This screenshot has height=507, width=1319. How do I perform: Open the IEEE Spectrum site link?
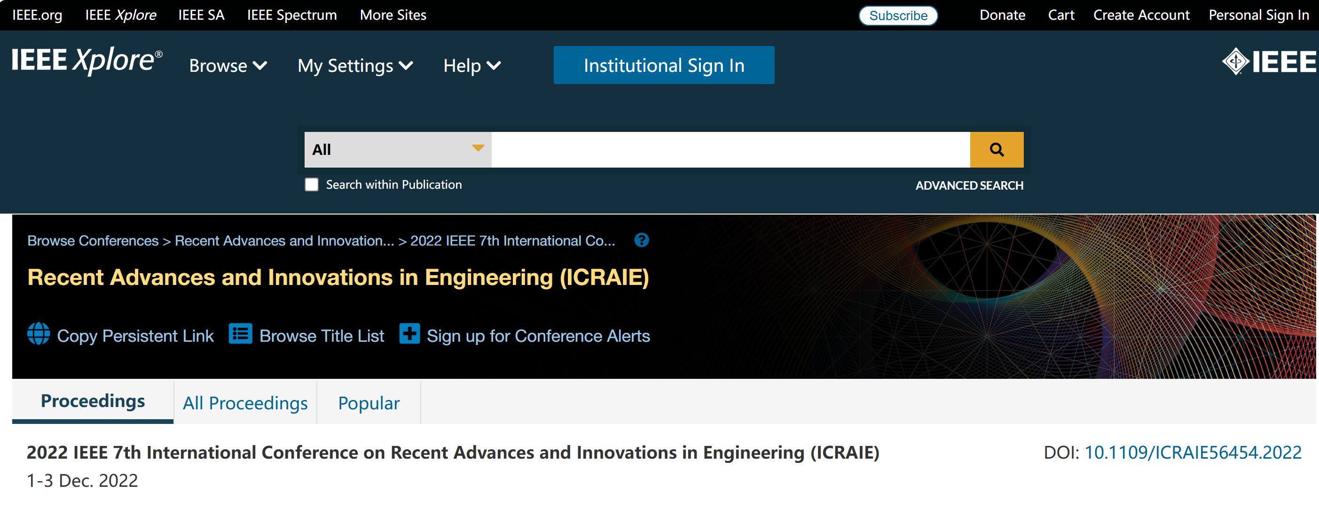point(292,15)
